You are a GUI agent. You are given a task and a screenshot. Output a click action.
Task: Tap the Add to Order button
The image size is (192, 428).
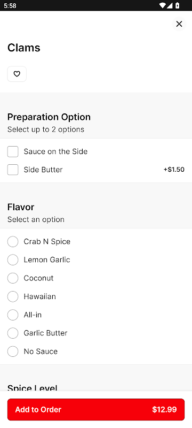tap(96, 409)
